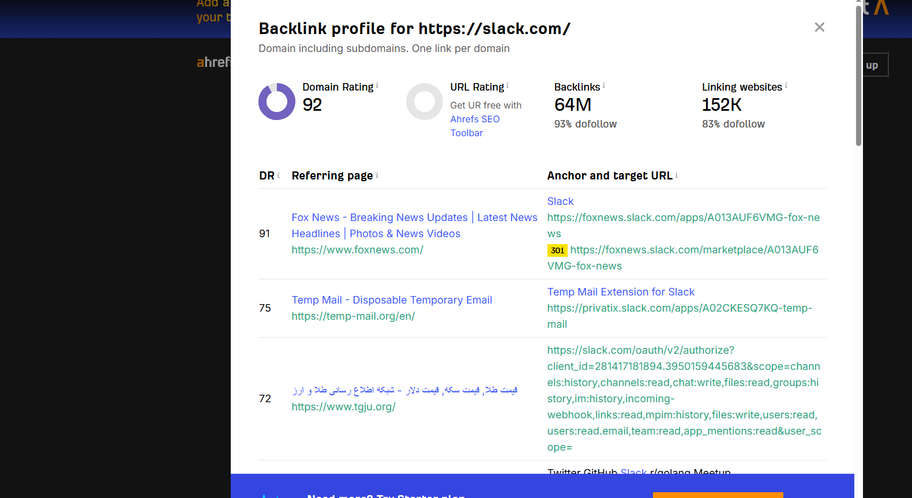Image resolution: width=912 pixels, height=498 pixels.
Task: Click the DR column info icon
Action: (x=279, y=175)
